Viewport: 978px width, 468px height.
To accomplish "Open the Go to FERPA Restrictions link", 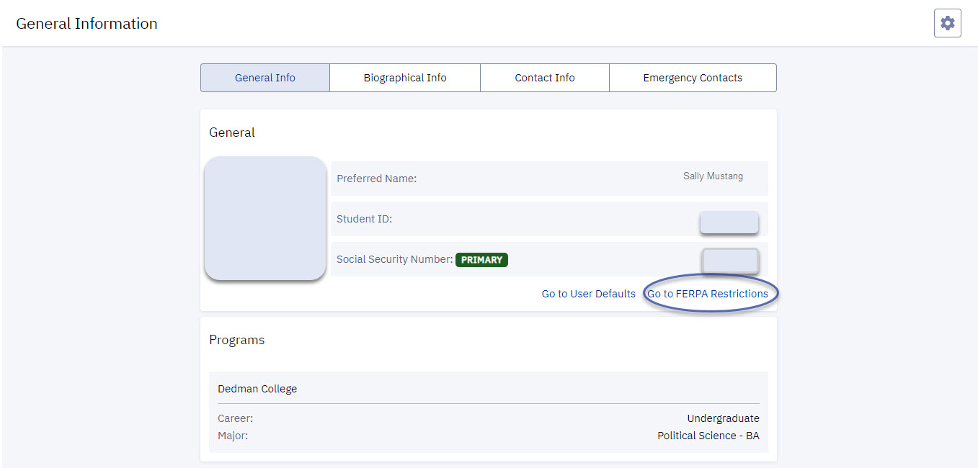I will point(708,294).
